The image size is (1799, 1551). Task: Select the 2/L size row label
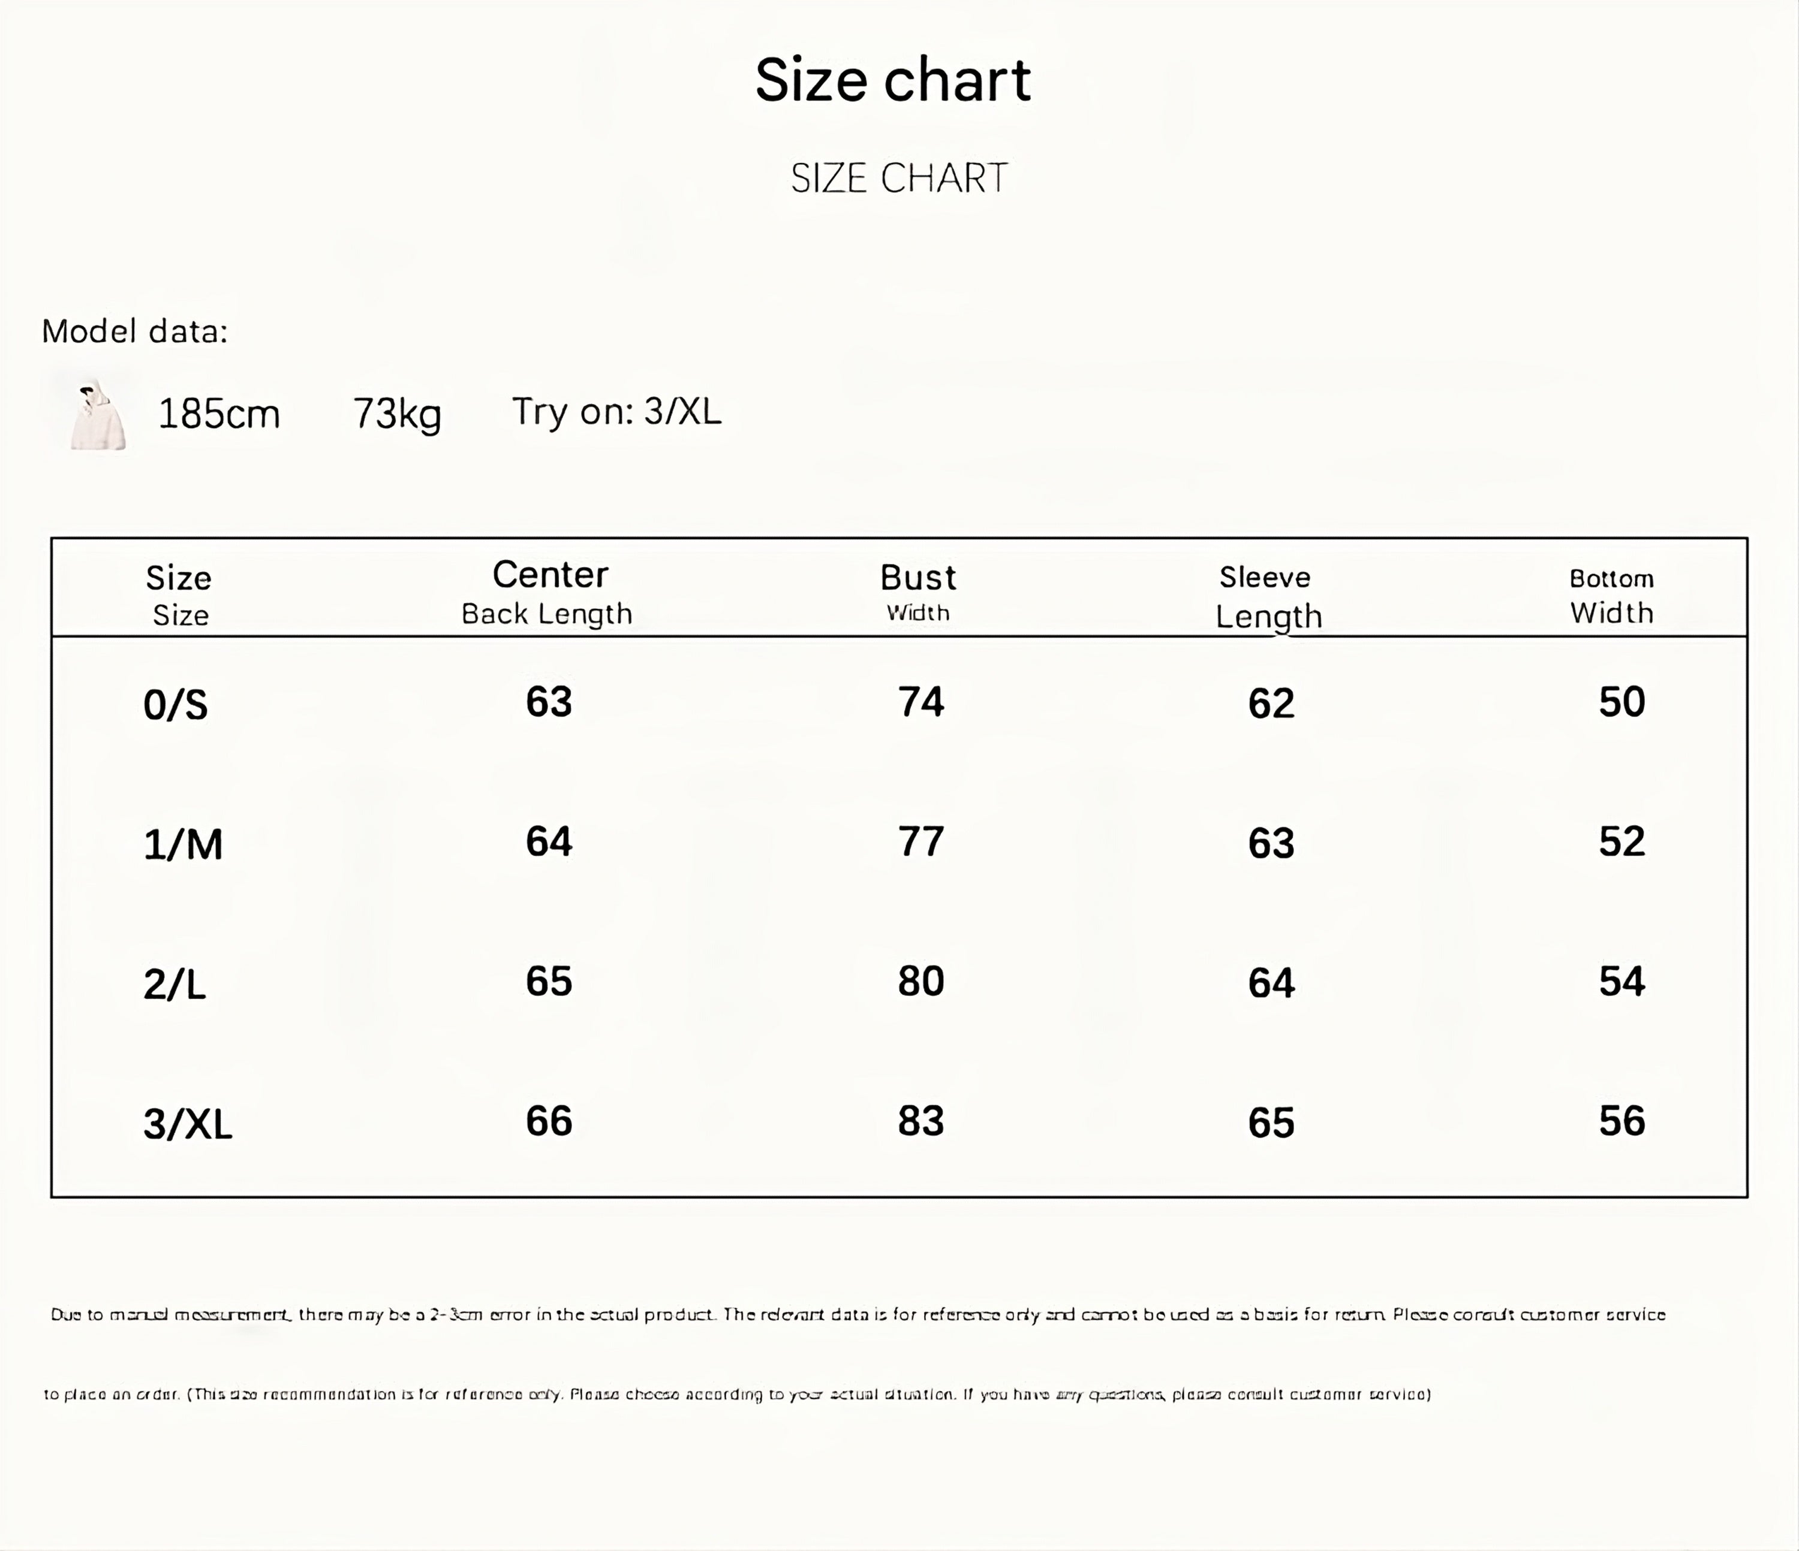(x=175, y=984)
